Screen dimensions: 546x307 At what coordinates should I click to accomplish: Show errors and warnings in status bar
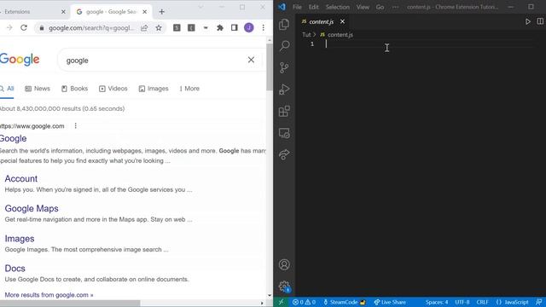304,302
